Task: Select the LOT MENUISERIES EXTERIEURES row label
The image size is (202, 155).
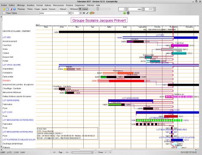Action: [18, 120]
